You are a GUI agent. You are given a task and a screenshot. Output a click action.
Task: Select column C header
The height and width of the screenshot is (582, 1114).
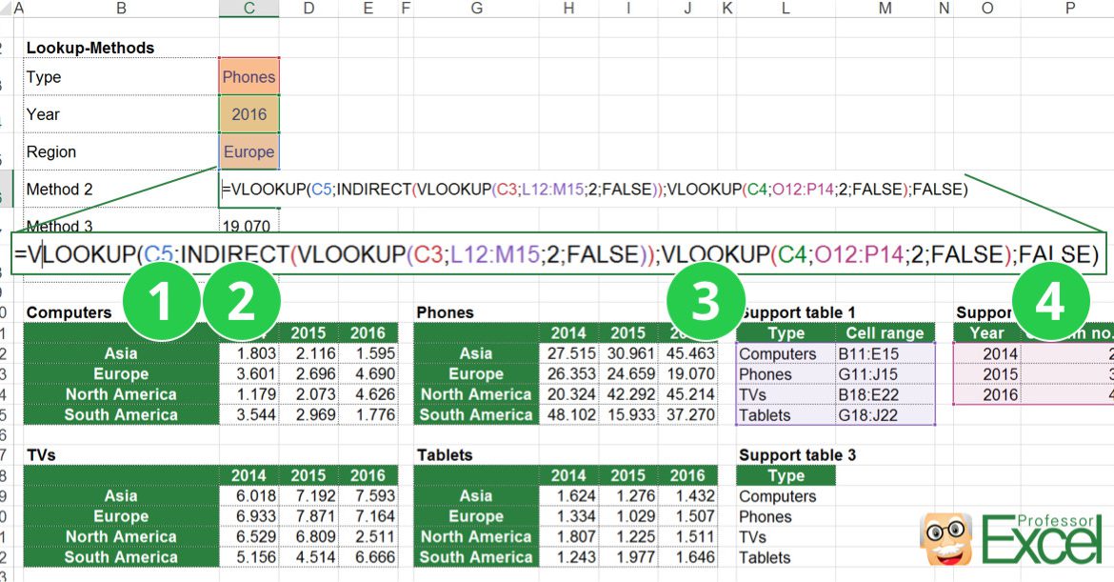click(248, 10)
